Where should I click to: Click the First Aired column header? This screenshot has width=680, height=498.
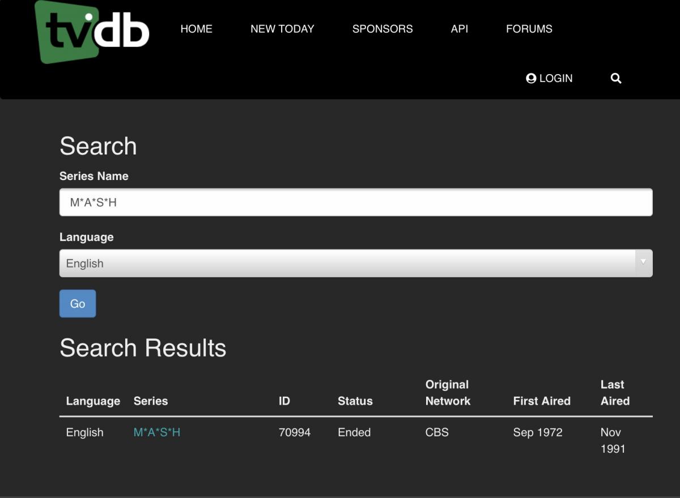542,401
